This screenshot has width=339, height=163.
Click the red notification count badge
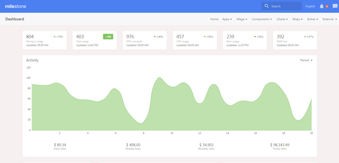[327, 7]
